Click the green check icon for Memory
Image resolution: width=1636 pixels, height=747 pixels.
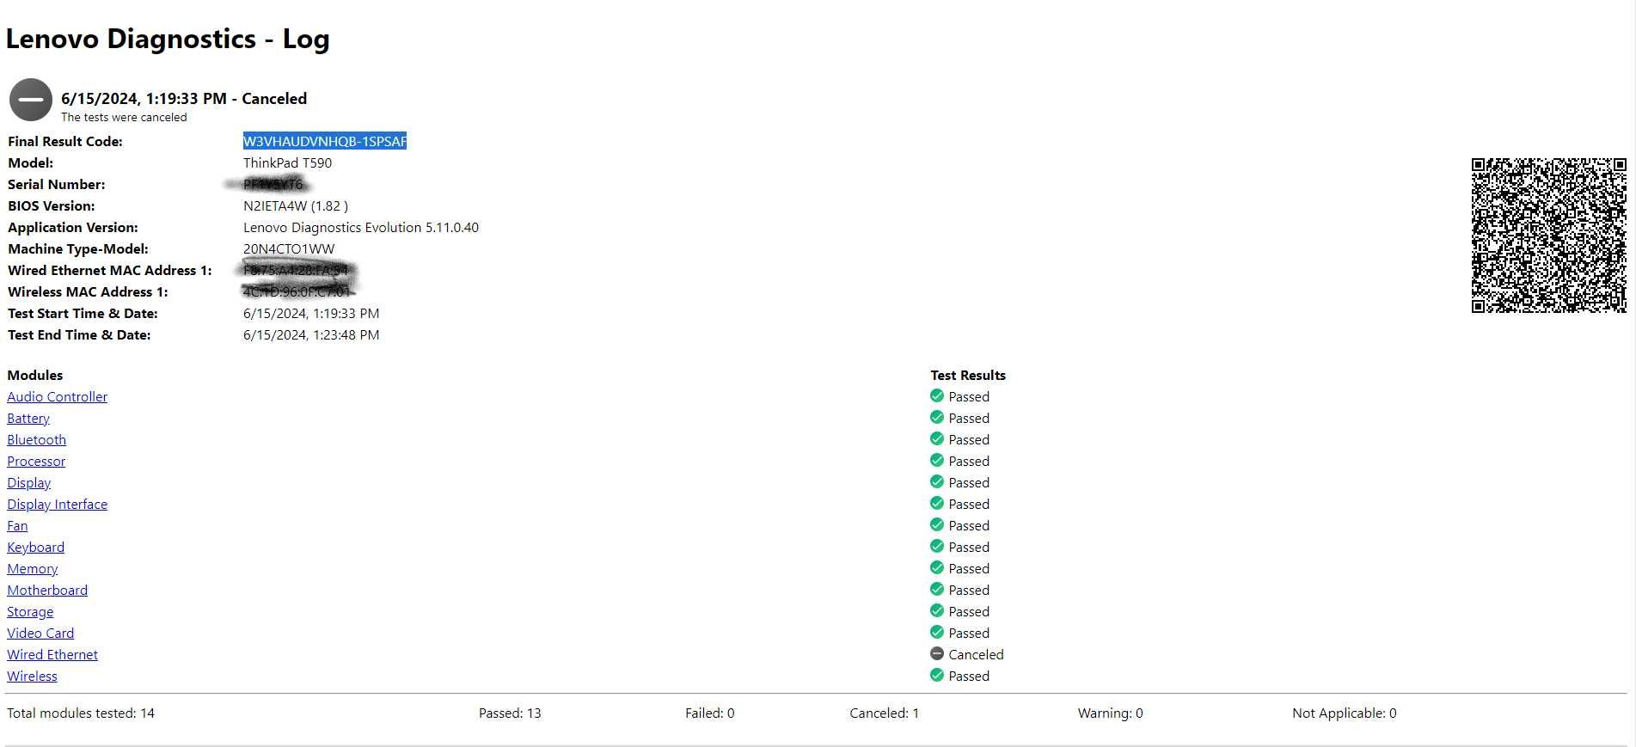(937, 567)
